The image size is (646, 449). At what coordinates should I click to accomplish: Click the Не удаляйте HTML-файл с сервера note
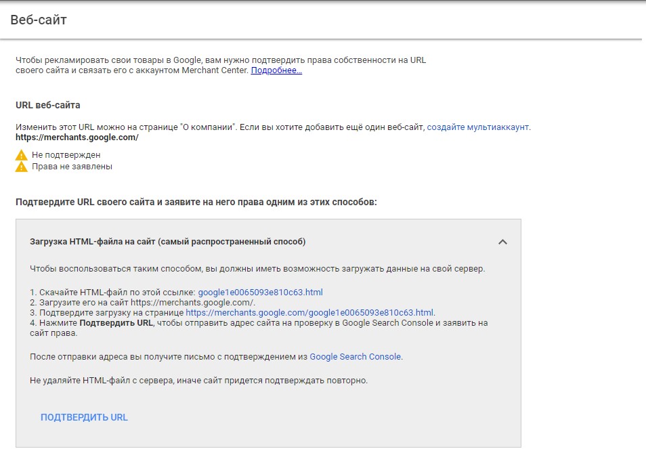[x=198, y=380]
